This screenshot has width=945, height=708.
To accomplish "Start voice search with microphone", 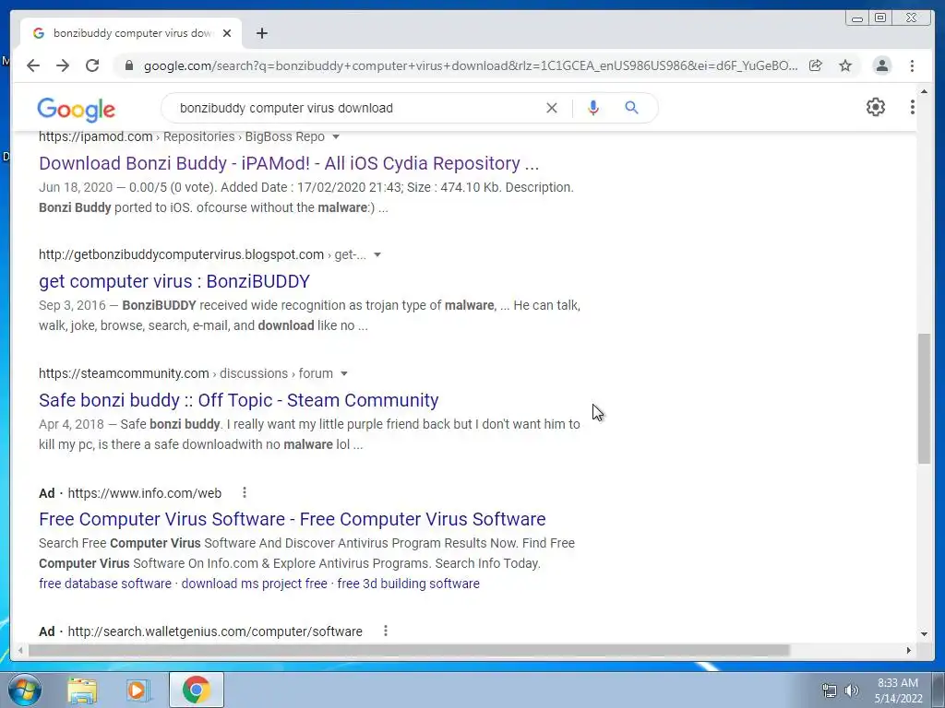I will point(593,108).
